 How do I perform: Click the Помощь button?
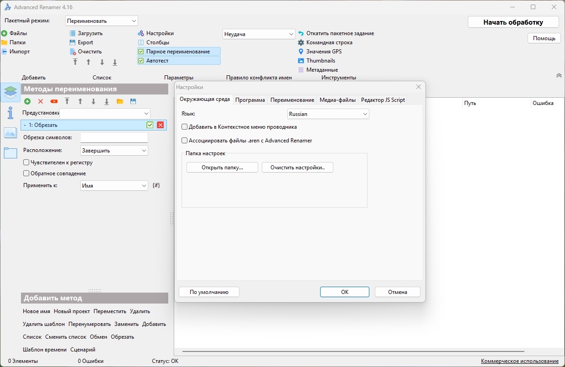[544, 38]
